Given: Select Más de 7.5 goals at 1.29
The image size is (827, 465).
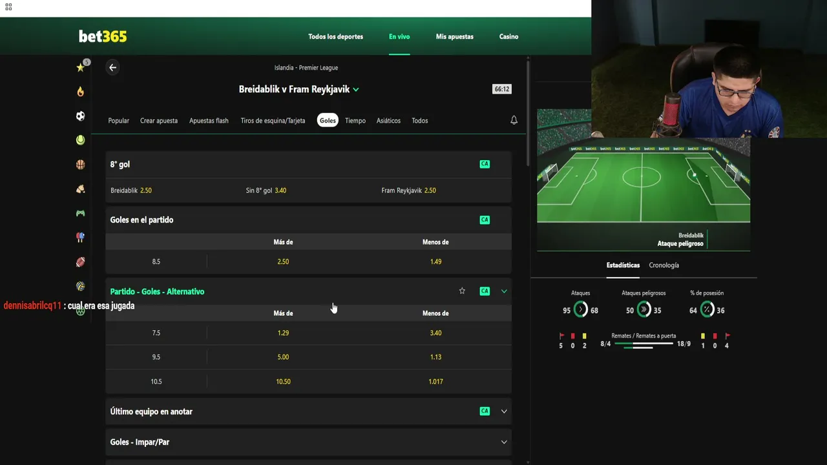Looking at the screenshot, I should tap(283, 333).
